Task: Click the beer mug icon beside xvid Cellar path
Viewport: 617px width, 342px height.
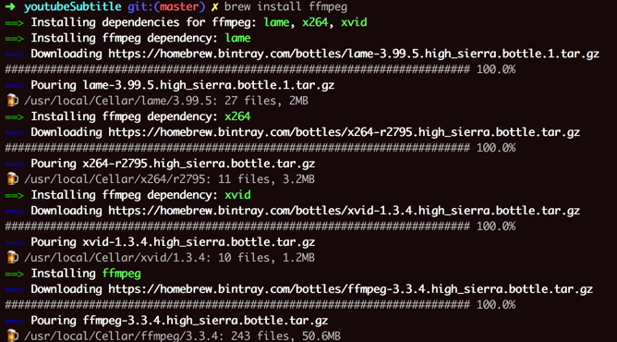Action: [13, 257]
